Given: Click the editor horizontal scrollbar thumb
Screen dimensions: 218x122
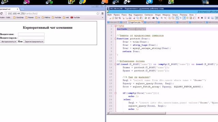Looking at the screenshot, I should point(138,113).
